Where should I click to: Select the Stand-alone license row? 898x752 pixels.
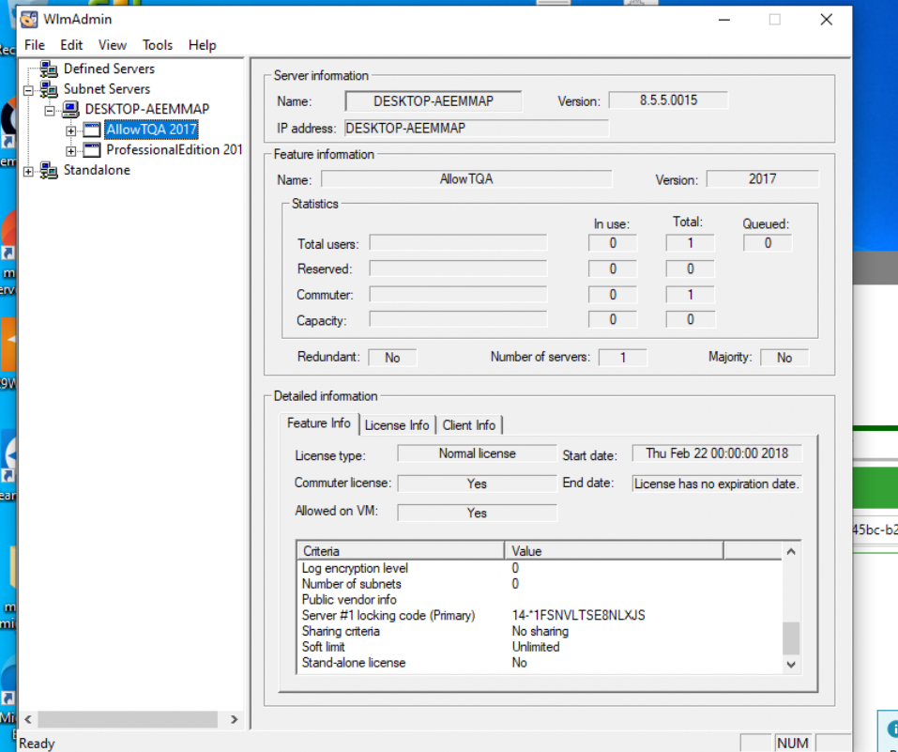pos(540,663)
